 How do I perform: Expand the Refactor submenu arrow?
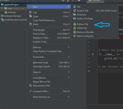pyautogui.click(x=69, y=47)
